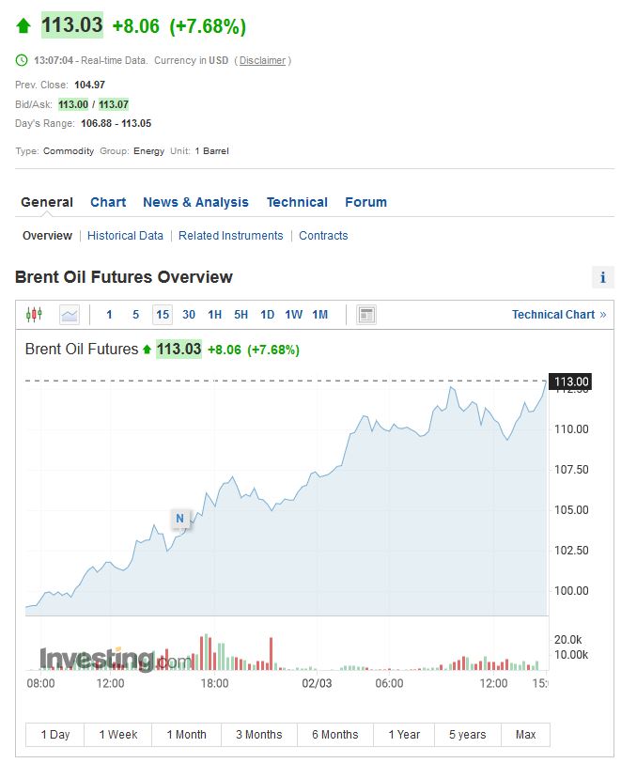This screenshot has height=763, width=621.
Task: Open the Technical tab
Action: tap(297, 202)
